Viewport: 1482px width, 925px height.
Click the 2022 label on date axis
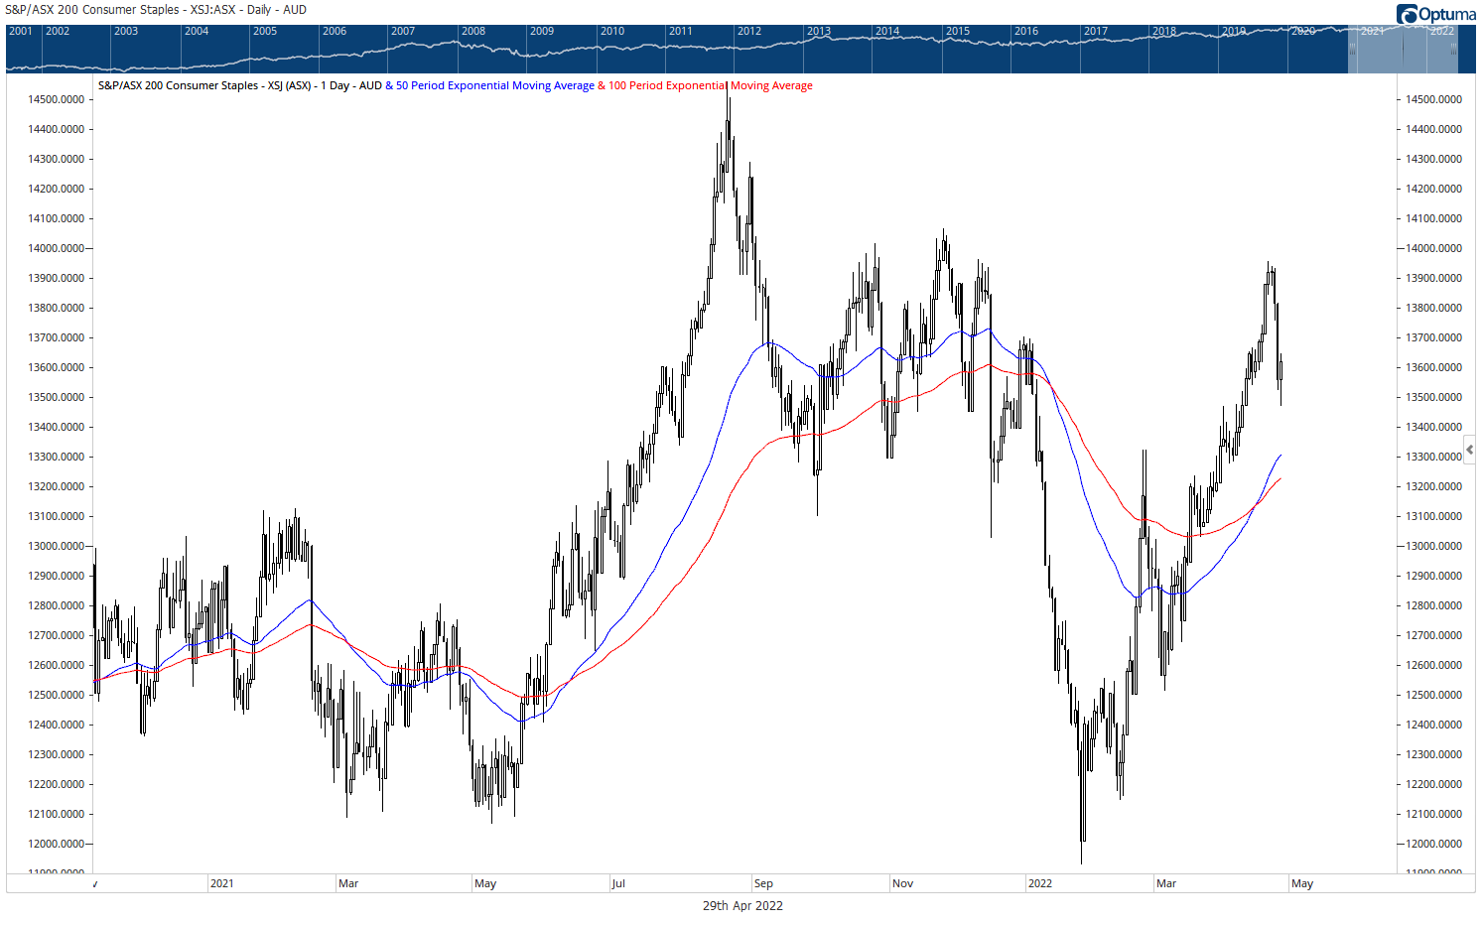[1039, 883]
